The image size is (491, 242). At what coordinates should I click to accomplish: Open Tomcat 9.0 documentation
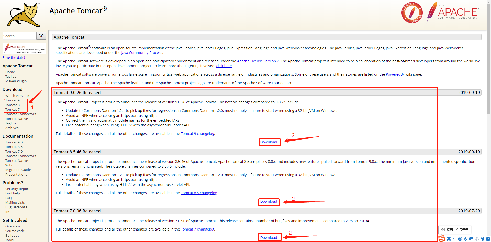(14, 142)
